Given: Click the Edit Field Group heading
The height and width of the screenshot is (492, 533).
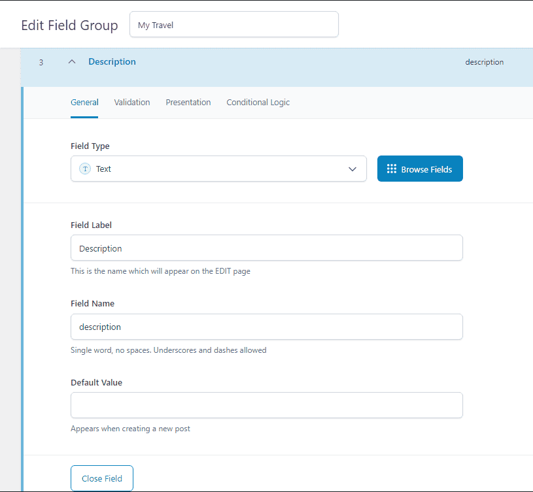Looking at the screenshot, I should click(70, 25).
